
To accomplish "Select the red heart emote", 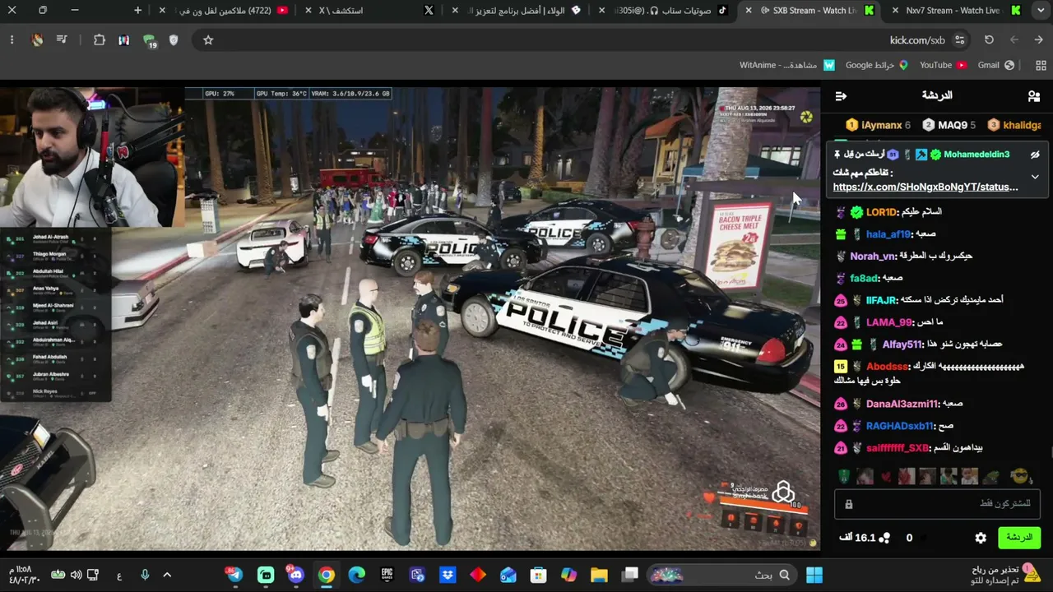I will 885,476.
